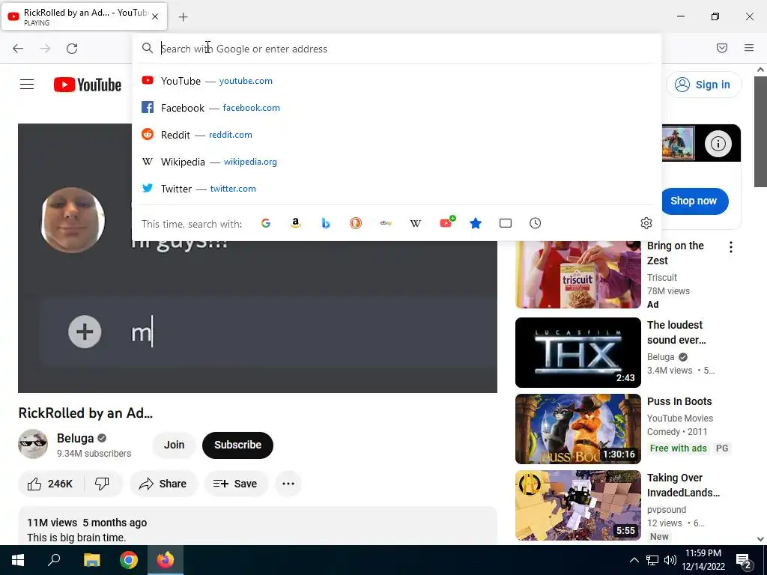Image resolution: width=767 pixels, height=575 pixels.
Task: Close the RickRolled YouTube tab
Action: [155, 16]
